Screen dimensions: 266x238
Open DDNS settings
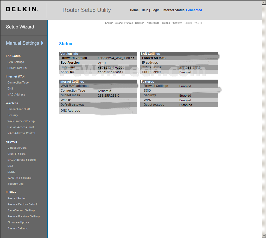(11, 172)
